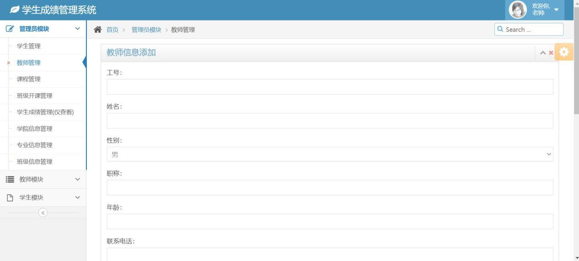
Task: Click the 管理员模块 breadcrumb link
Action: [x=146, y=30]
